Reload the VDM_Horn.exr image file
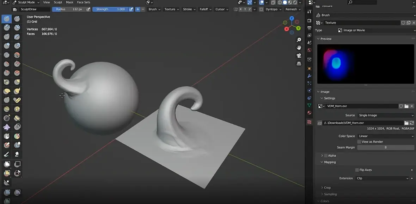 pyautogui.click(x=412, y=123)
